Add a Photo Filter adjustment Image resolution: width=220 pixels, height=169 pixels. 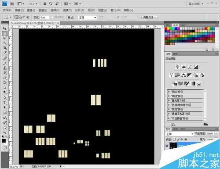coord(196,75)
